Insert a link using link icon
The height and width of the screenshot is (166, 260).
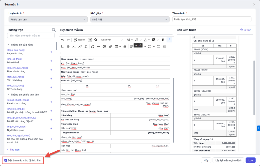(x=110, y=46)
